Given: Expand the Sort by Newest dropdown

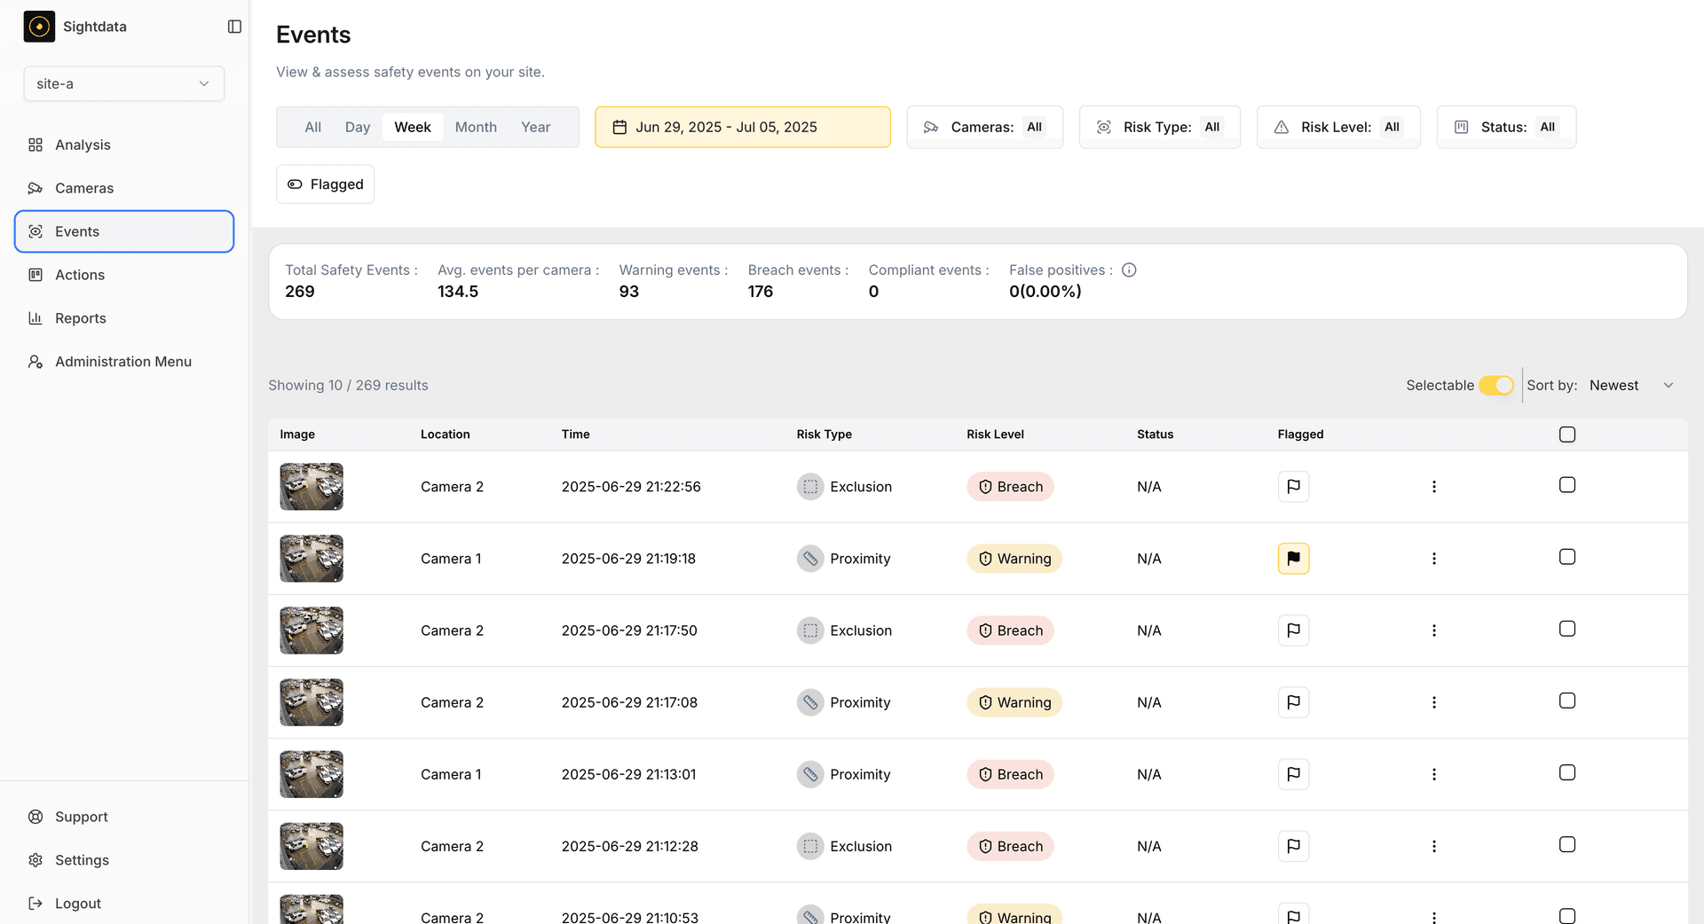Looking at the screenshot, I should (1630, 386).
